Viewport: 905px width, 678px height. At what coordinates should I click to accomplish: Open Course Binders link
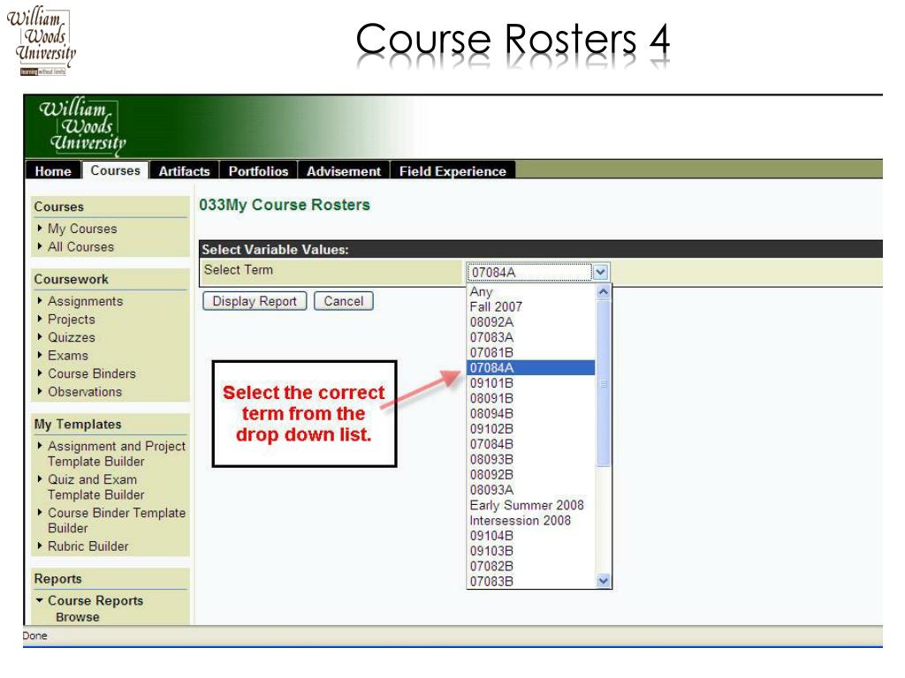coord(92,373)
